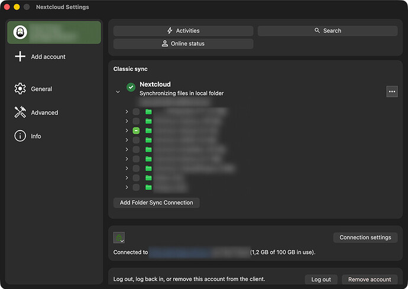Expand the first folder in the list

127,112
